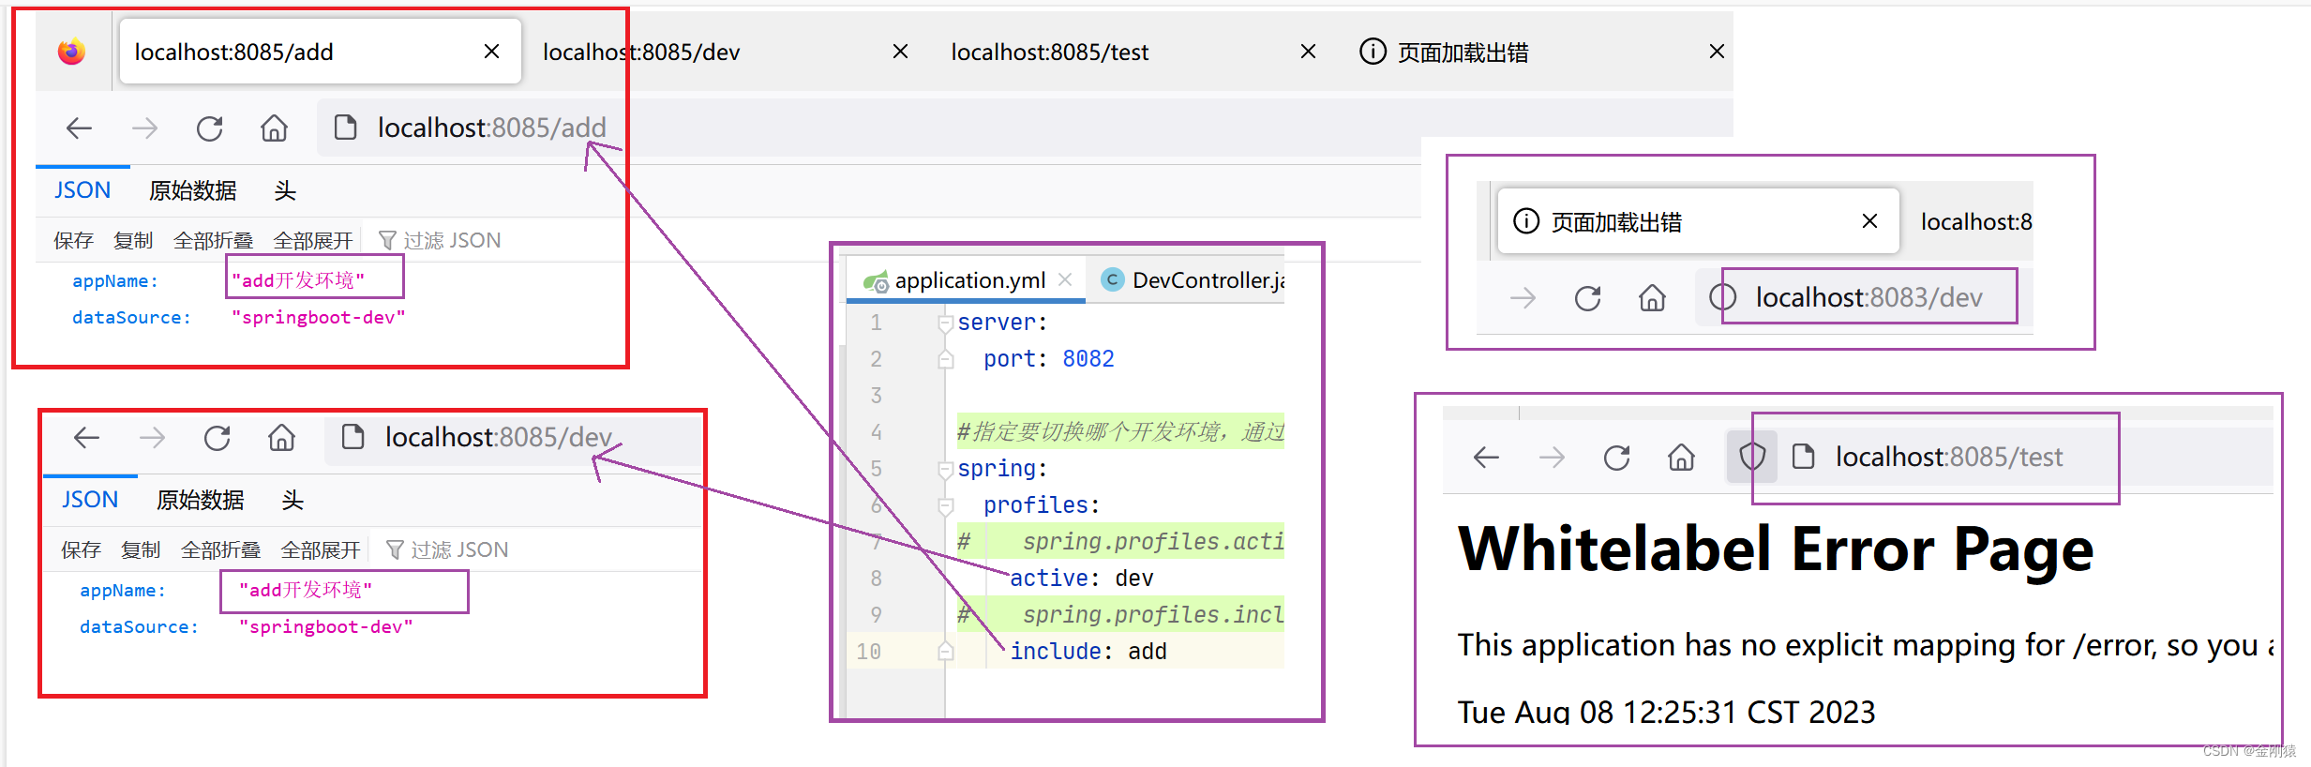Click "active: dev" line in application.yml

click(x=1082, y=579)
